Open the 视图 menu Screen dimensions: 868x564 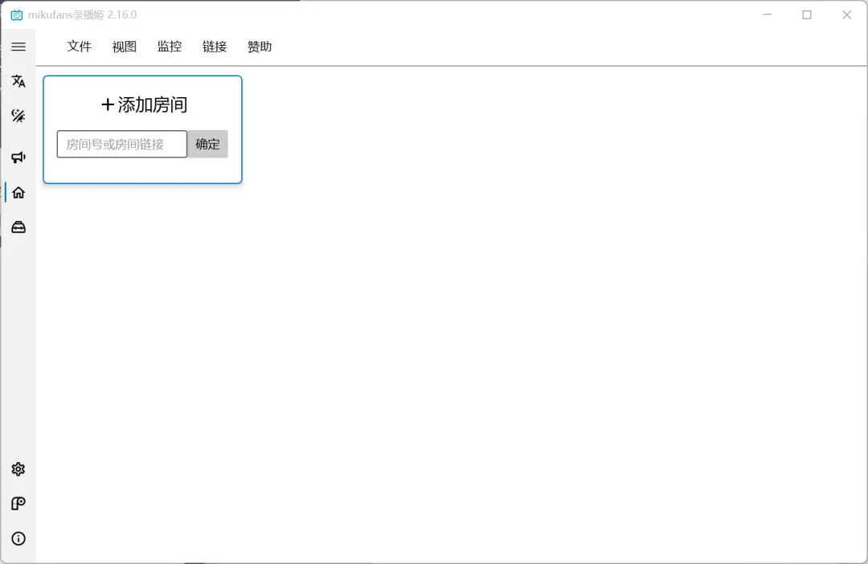pos(124,47)
